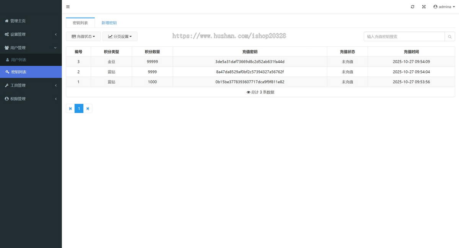The image size is (459, 248).
Task: Expand the 设置管理 menu chevron
Action: 56,34
